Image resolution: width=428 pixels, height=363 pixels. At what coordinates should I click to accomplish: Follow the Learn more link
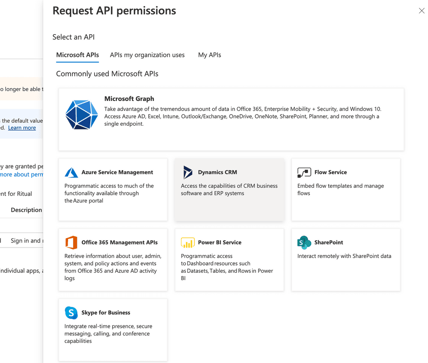(22, 128)
